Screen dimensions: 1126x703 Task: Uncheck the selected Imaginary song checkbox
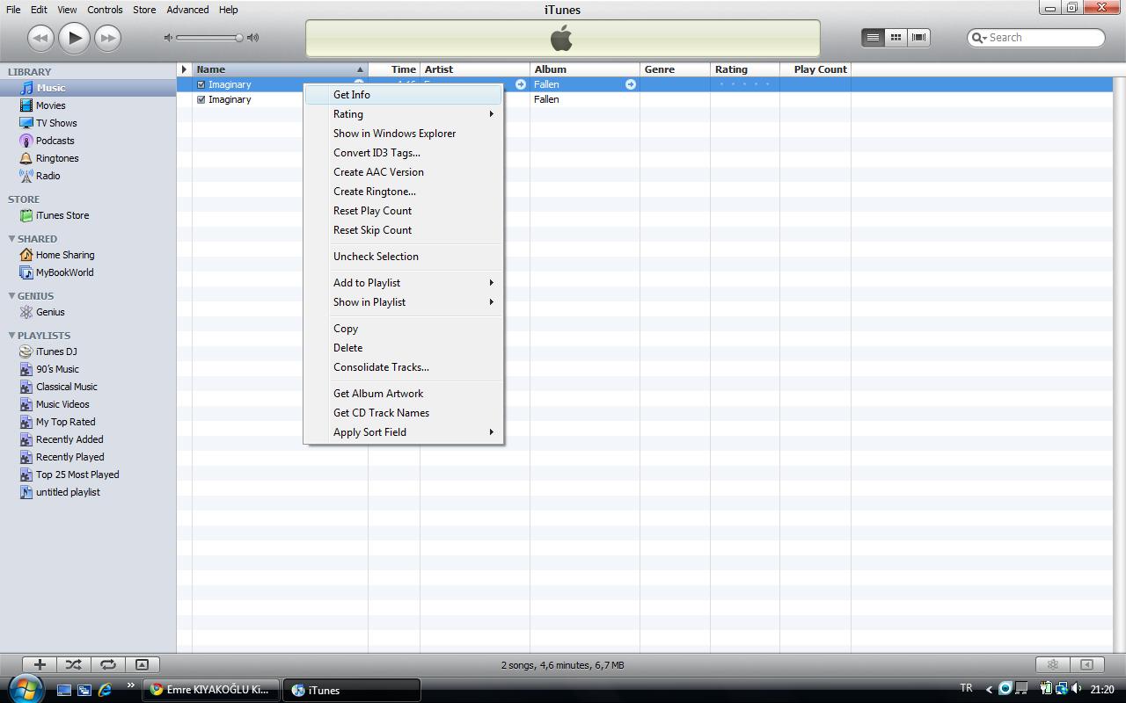(x=201, y=84)
